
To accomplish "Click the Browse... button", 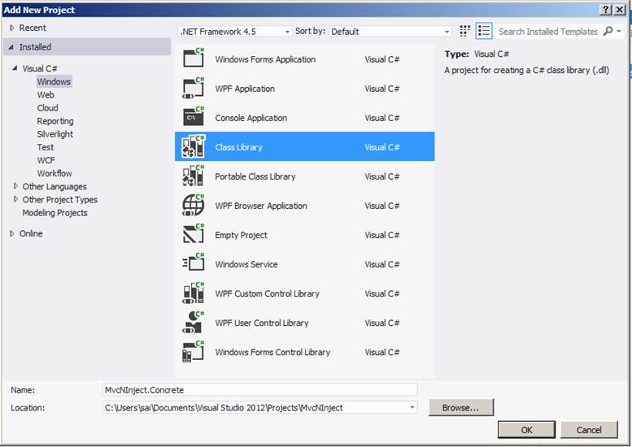I will 460,407.
